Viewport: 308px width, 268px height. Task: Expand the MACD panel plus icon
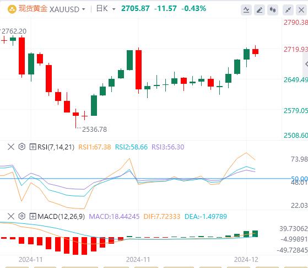pyautogui.click(x=33, y=216)
